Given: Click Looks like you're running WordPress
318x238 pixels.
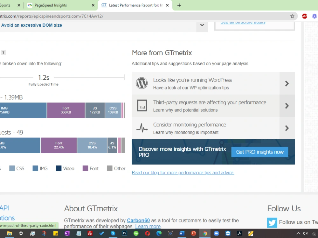Looking at the screenshot, I should click(192, 80).
